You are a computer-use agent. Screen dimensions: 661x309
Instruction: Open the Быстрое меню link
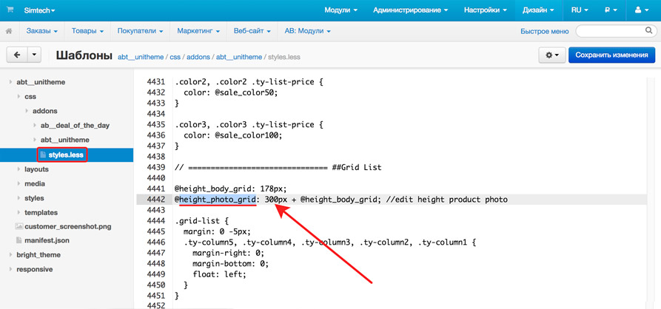tap(544, 32)
